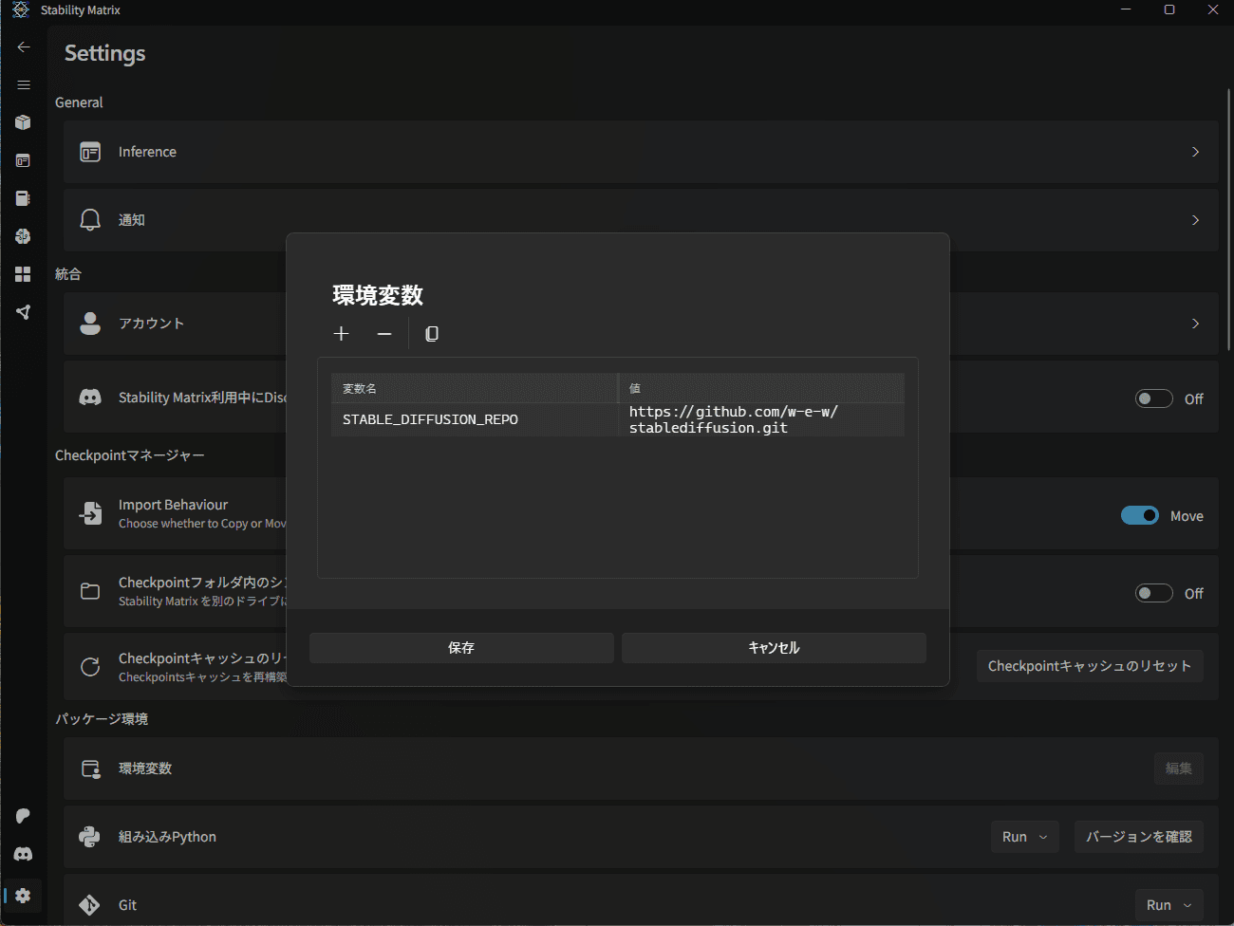The height and width of the screenshot is (926, 1234).
Task: Open the 組み込みPython settings row label
Action: [167, 837]
